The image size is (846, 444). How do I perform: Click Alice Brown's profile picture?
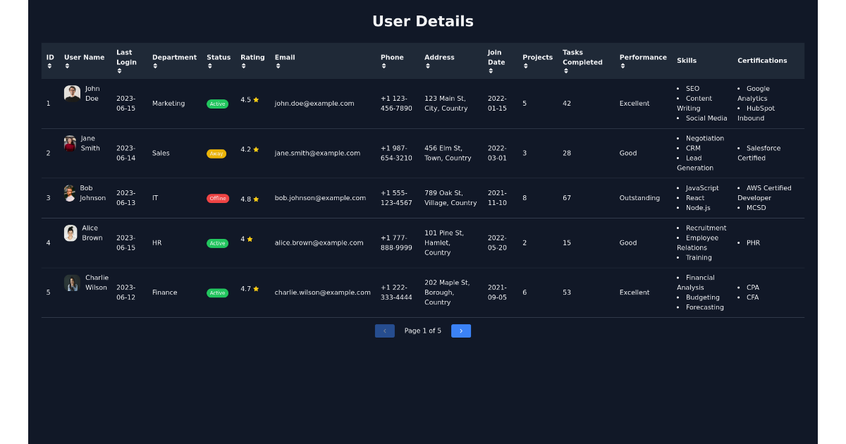70,233
